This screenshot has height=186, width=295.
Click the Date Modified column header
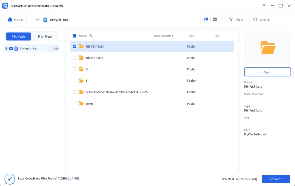[163, 36]
